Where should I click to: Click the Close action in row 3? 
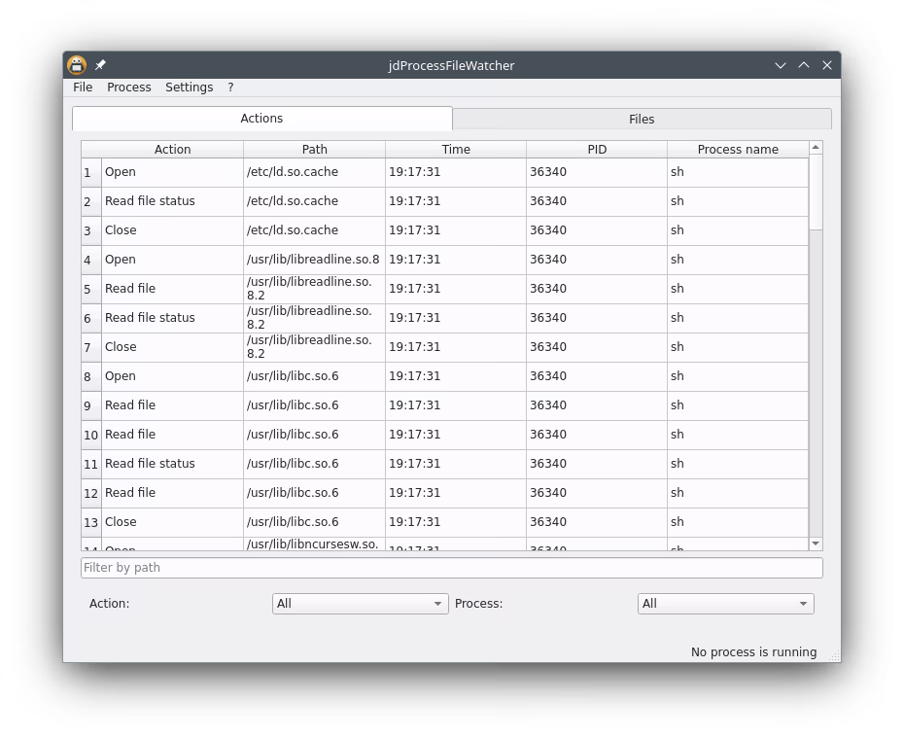coord(172,230)
